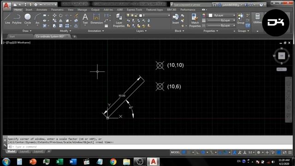Switch to the Layout1 tab
This screenshot has width=295, height=166.
point(24,152)
